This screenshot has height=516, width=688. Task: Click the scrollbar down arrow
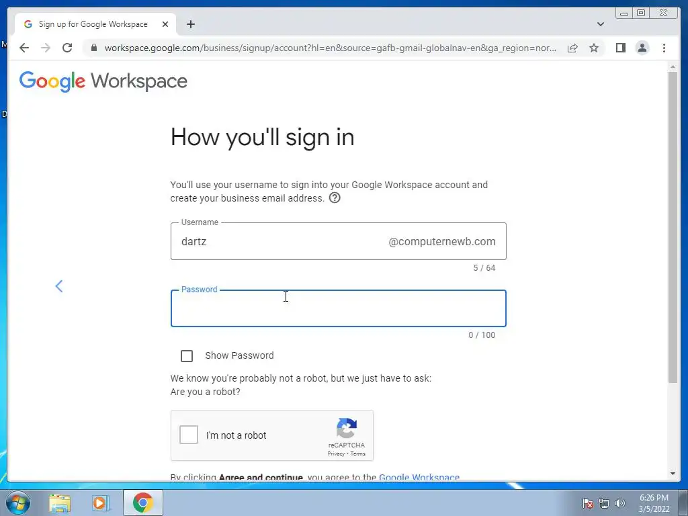click(673, 474)
